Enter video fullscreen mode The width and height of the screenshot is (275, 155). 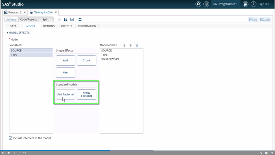tap(272, 153)
